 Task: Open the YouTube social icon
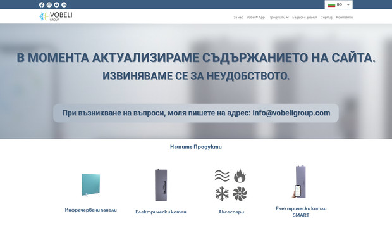pyautogui.click(x=56, y=5)
